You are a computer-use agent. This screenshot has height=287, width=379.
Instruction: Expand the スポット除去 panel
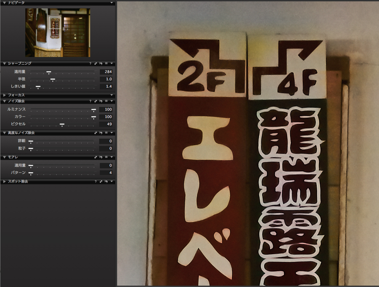click(x=4, y=182)
